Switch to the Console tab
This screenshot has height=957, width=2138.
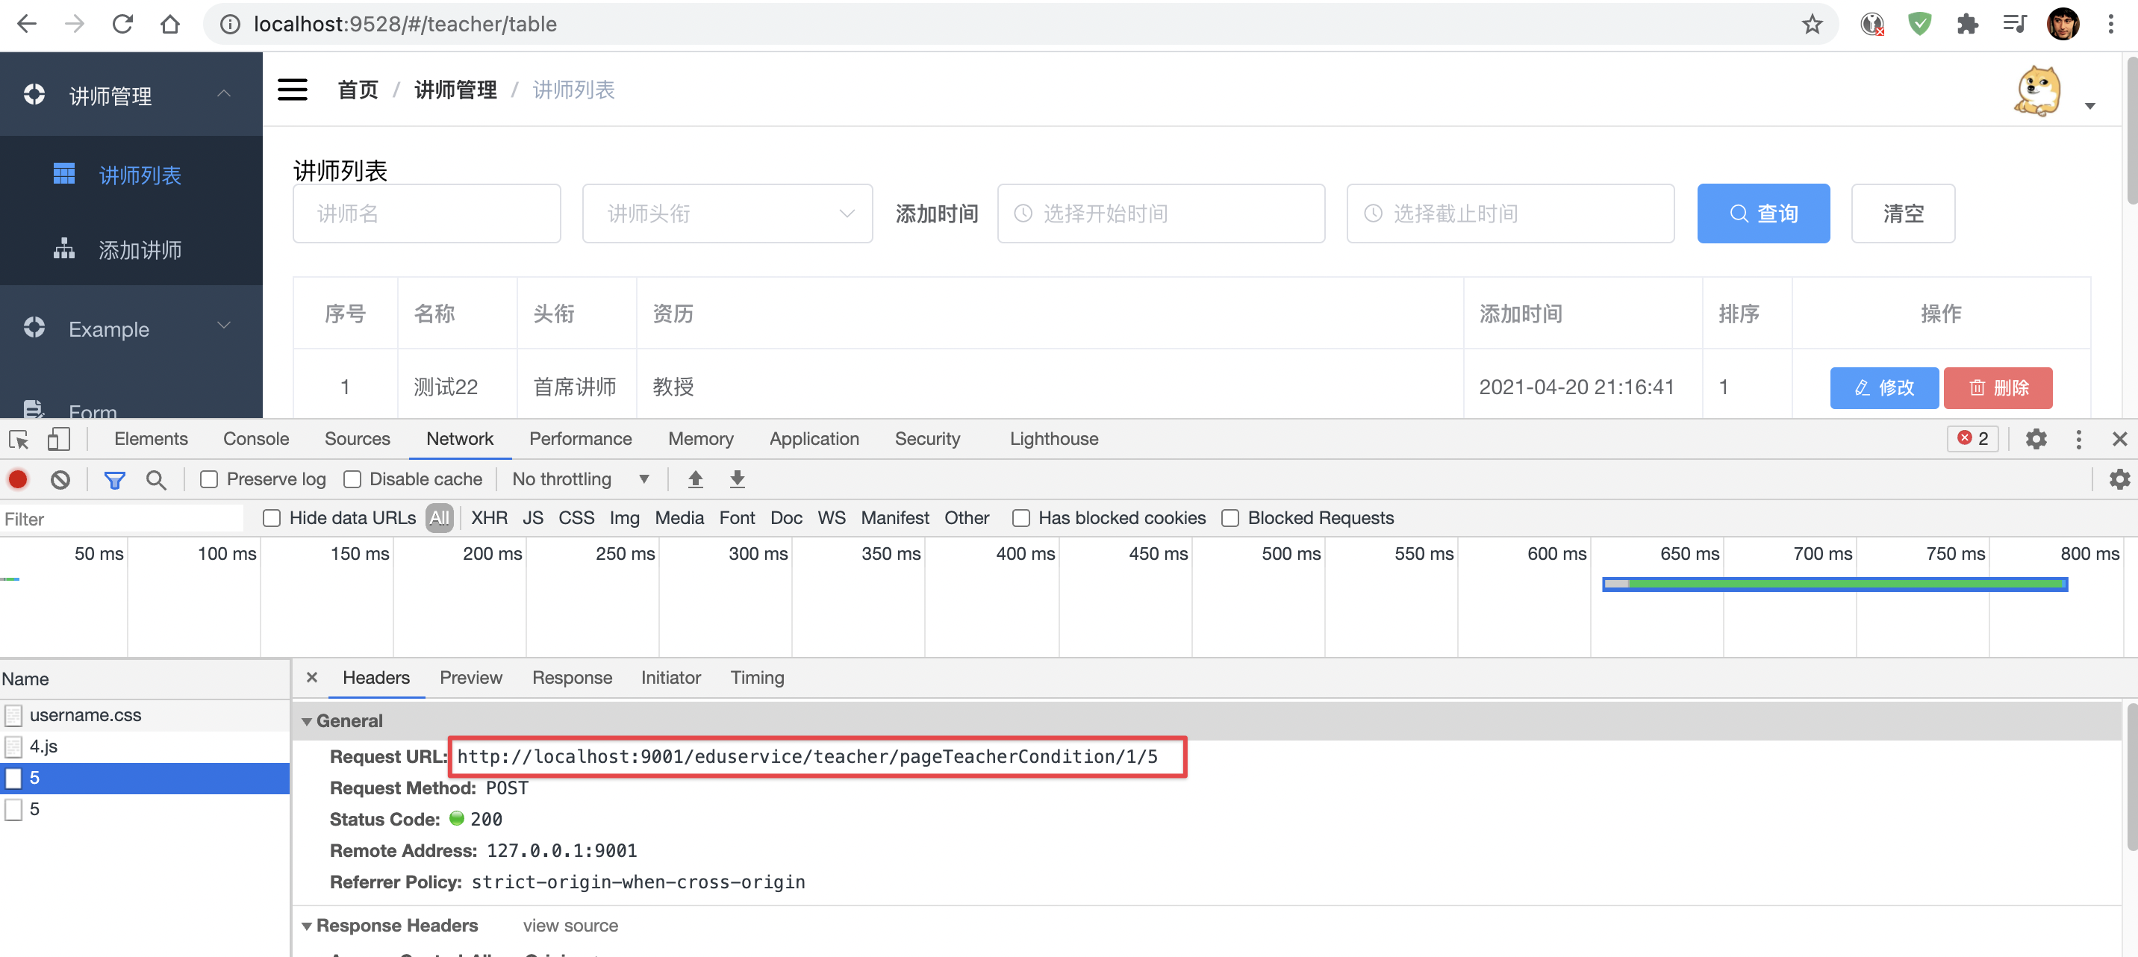pyautogui.click(x=255, y=439)
